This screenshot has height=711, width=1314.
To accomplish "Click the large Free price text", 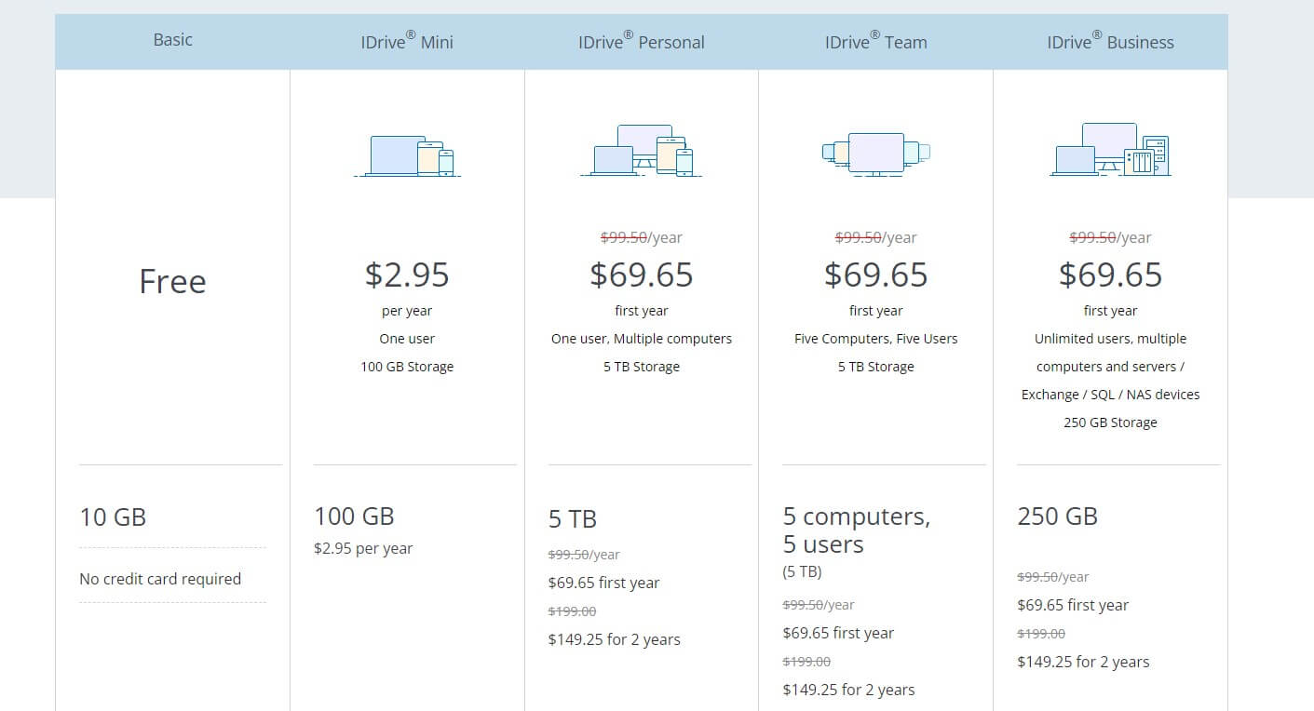I will [172, 281].
